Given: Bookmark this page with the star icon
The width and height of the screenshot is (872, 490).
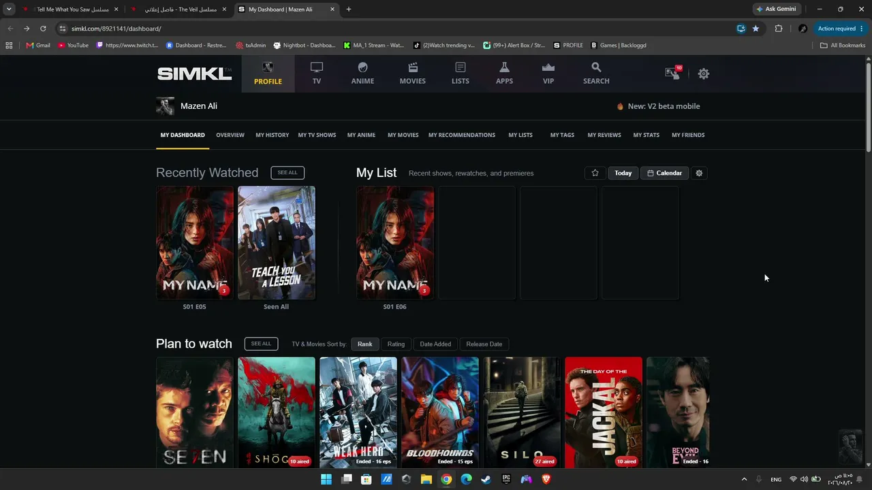Looking at the screenshot, I should [756, 29].
